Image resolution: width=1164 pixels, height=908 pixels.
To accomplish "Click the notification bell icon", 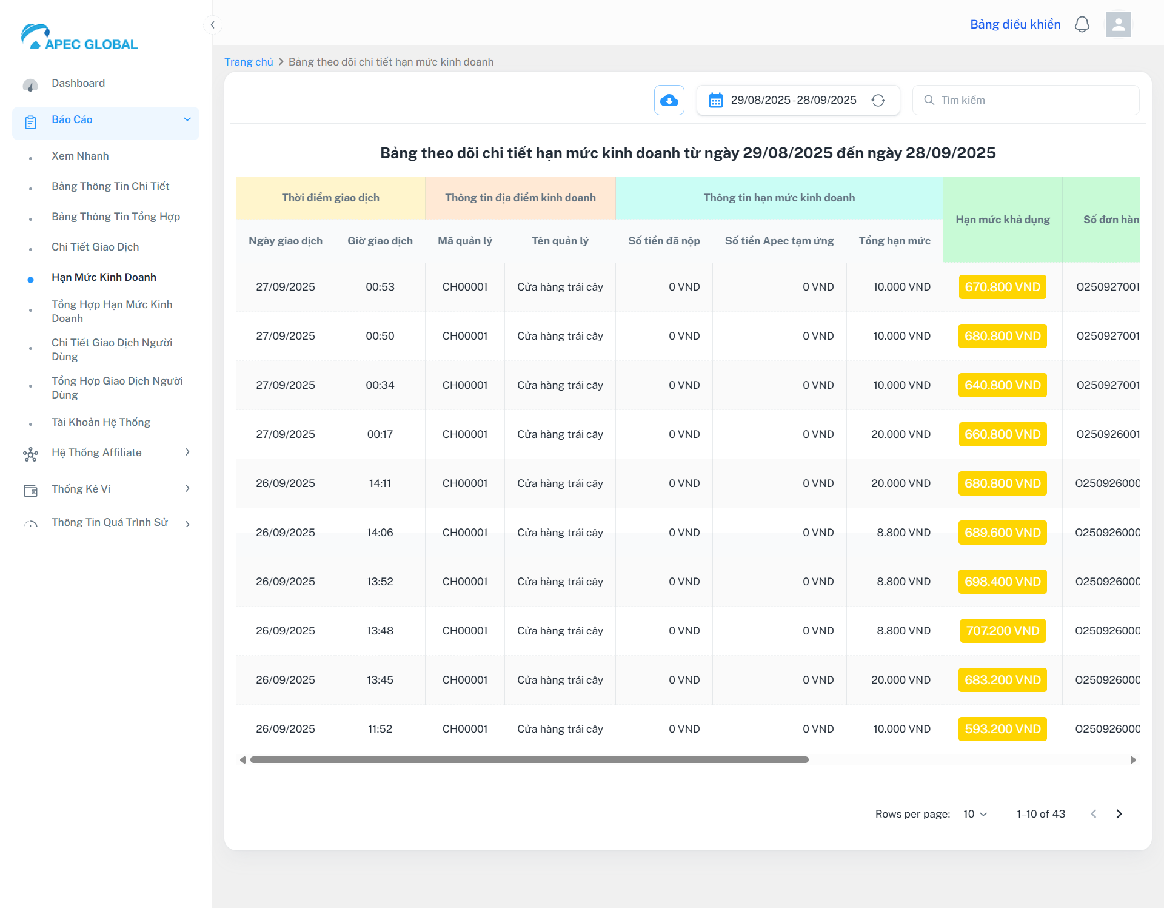I will click(x=1082, y=24).
